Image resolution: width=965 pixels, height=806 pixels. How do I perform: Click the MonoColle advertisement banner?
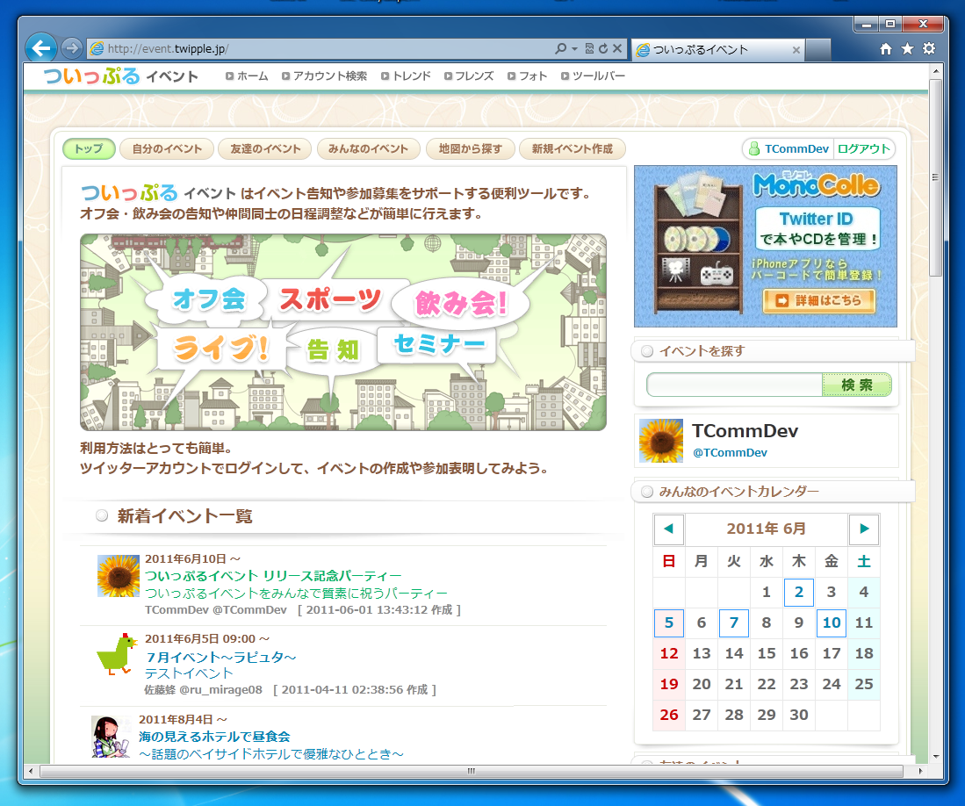coord(766,246)
